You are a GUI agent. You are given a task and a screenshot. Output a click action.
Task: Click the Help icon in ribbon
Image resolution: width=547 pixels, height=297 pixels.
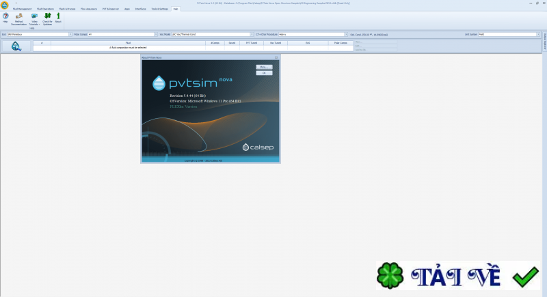click(5, 18)
